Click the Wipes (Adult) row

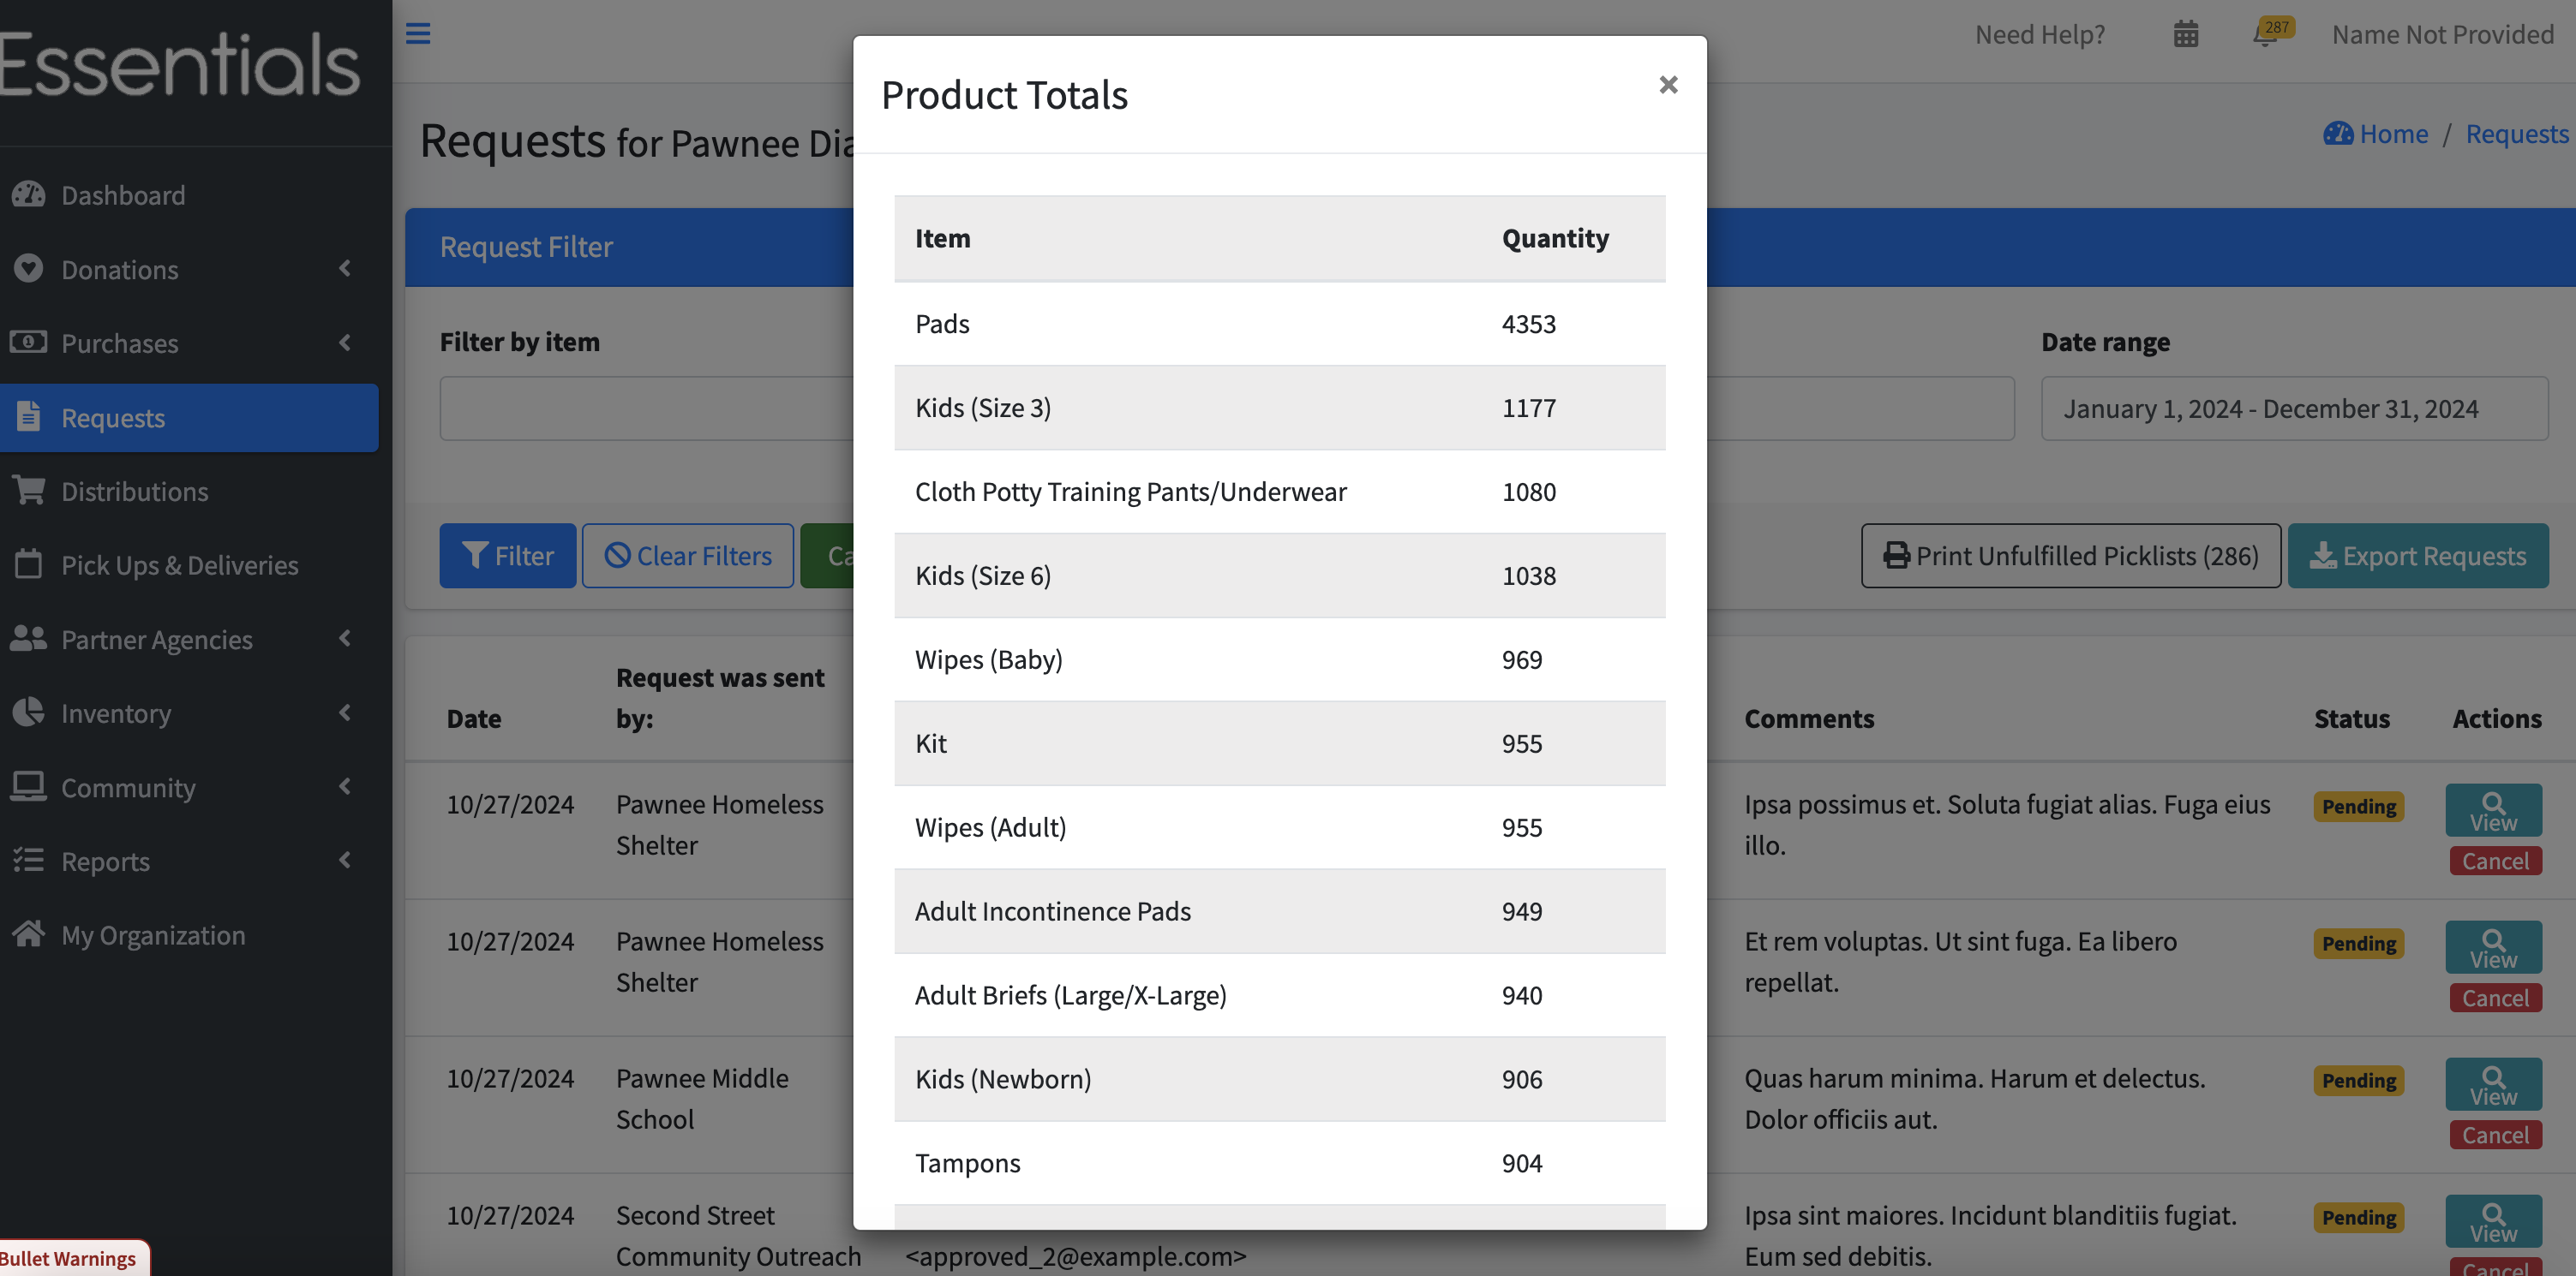[x=1279, y=827]
